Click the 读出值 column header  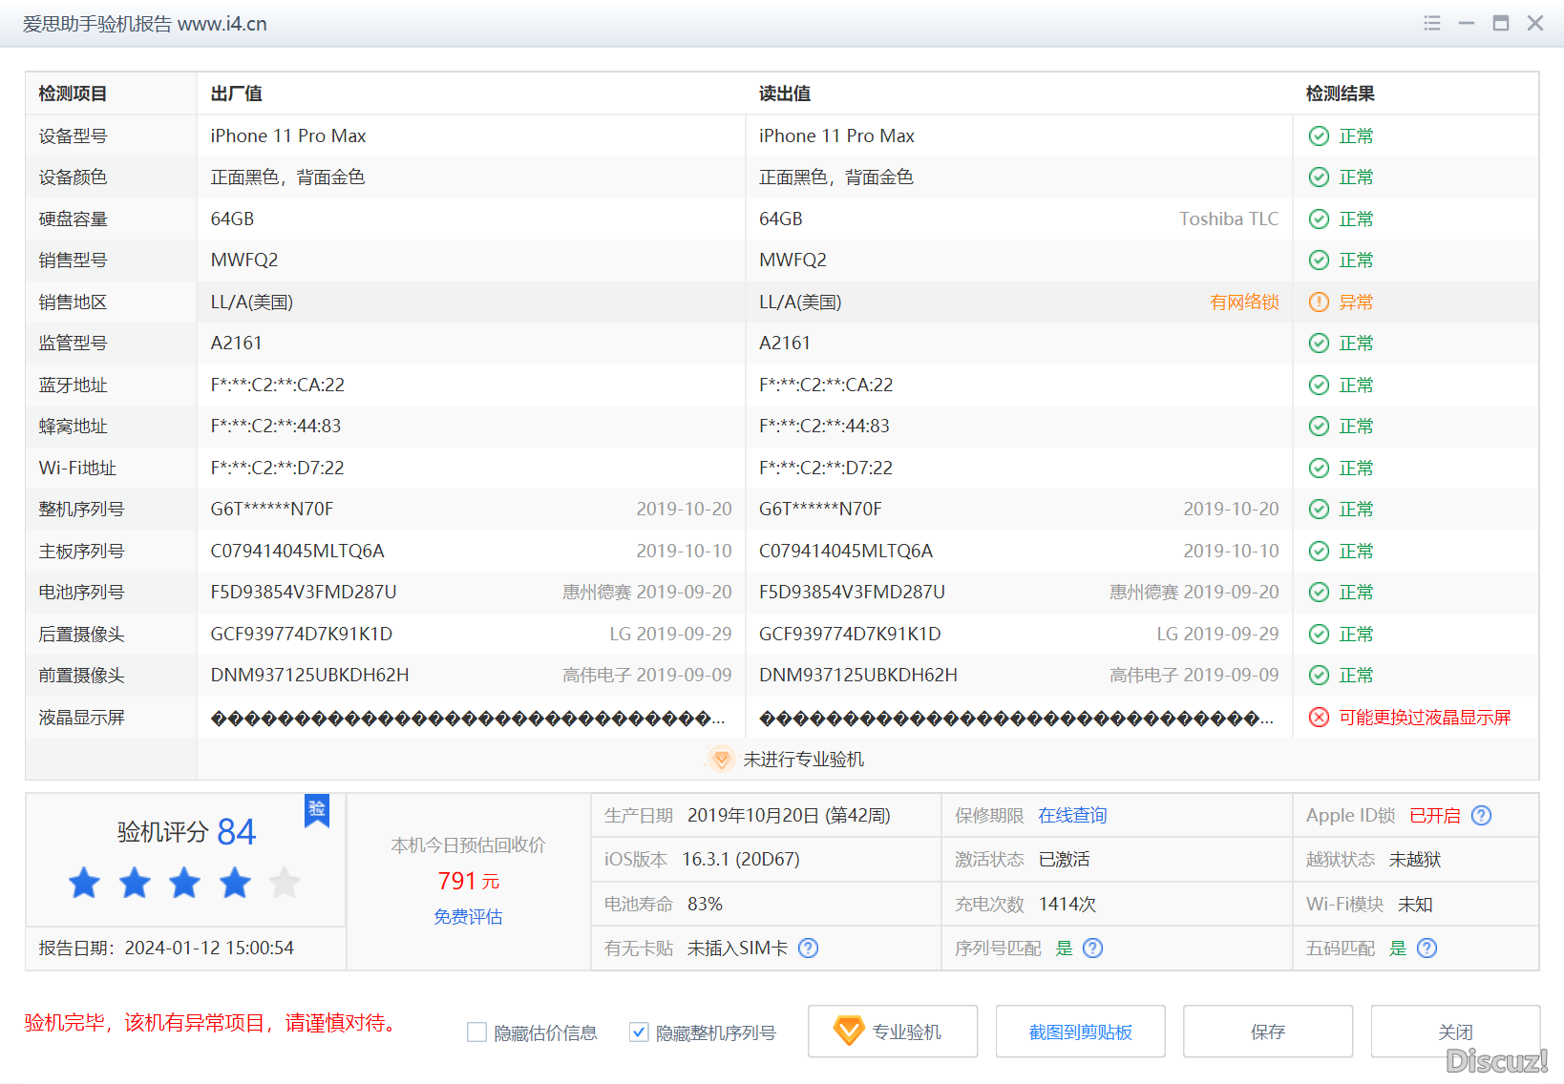[785, 94]
